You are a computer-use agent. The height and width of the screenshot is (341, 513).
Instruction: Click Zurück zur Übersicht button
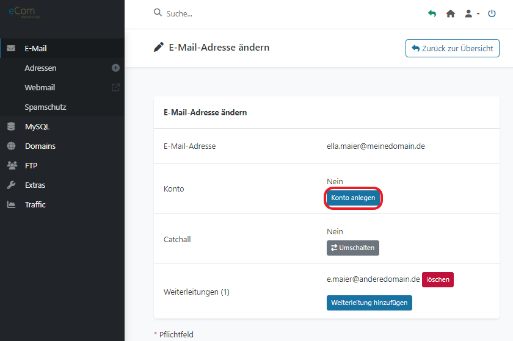452,48
